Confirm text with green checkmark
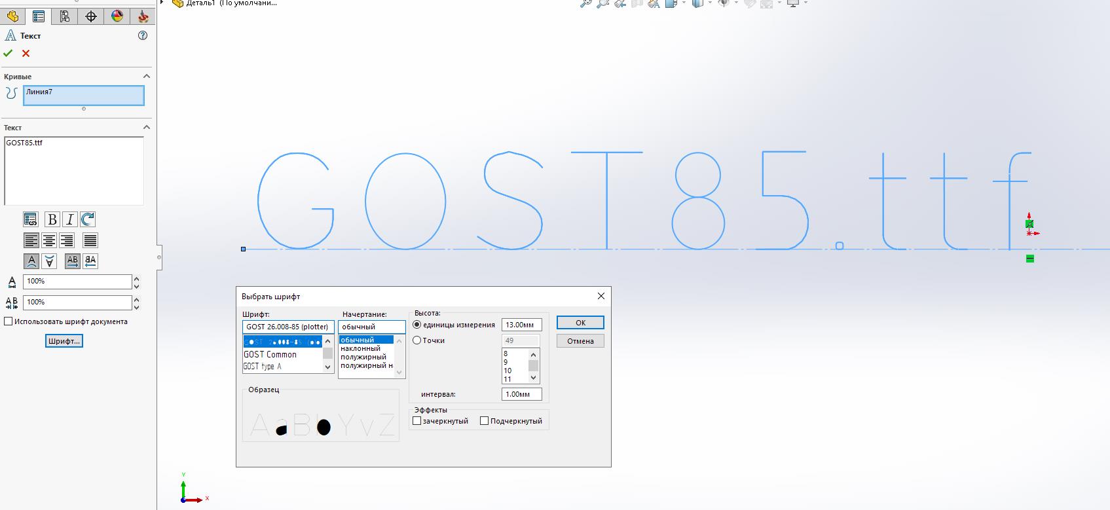This screenshot has width=1110, height=510. click(8, 54)
